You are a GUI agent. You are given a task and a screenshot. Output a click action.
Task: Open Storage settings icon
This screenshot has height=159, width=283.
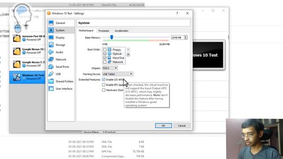click(x=51, y=45)
